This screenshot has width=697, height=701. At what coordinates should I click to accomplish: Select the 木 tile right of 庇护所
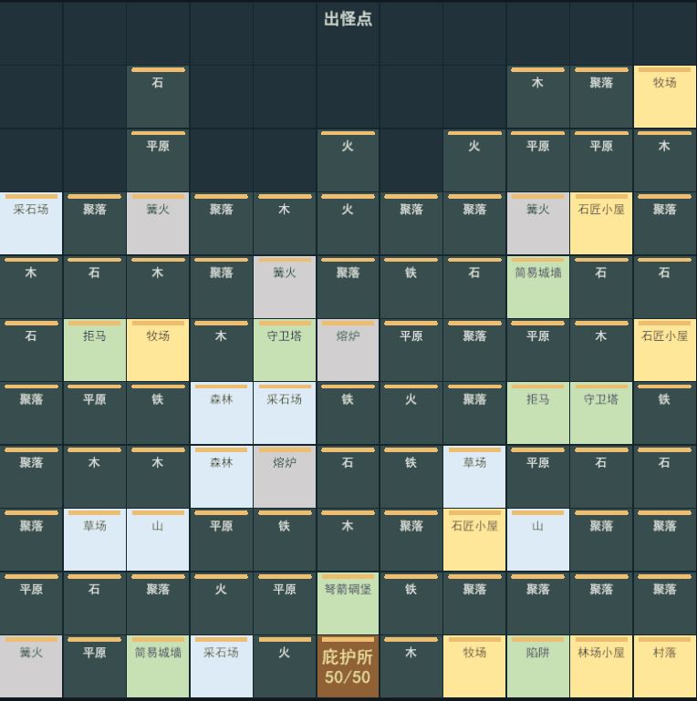pyautogui.click(x=411, y=666)
